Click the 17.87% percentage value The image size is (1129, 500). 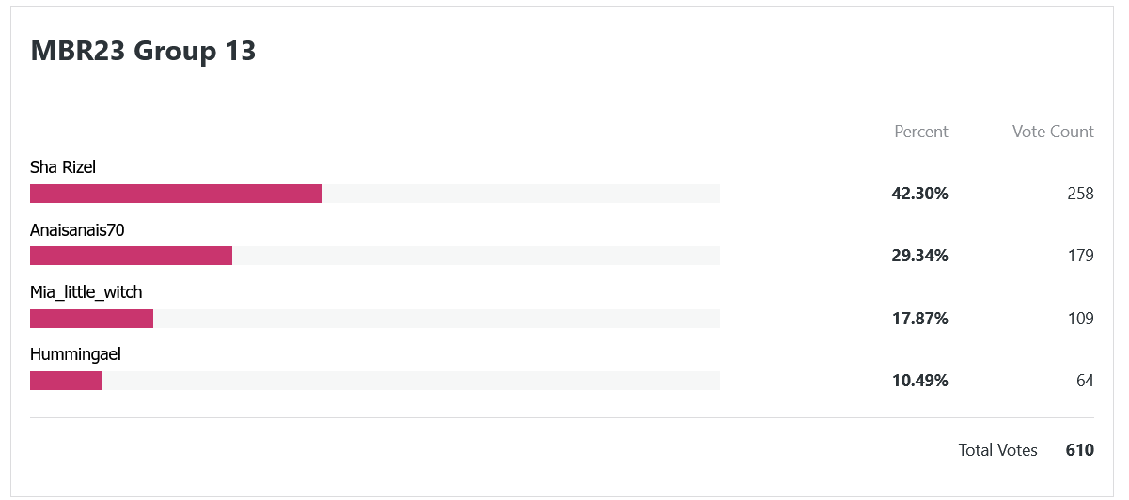[919, 319]
